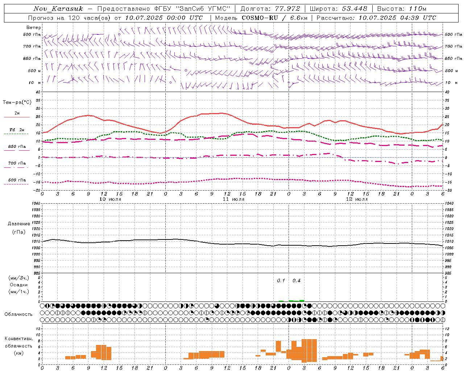The height and width of the screenshot is (371, 464).
Task: Click the tallest orange convective bar at 3h July 12
Action: (x=304, y=351)
